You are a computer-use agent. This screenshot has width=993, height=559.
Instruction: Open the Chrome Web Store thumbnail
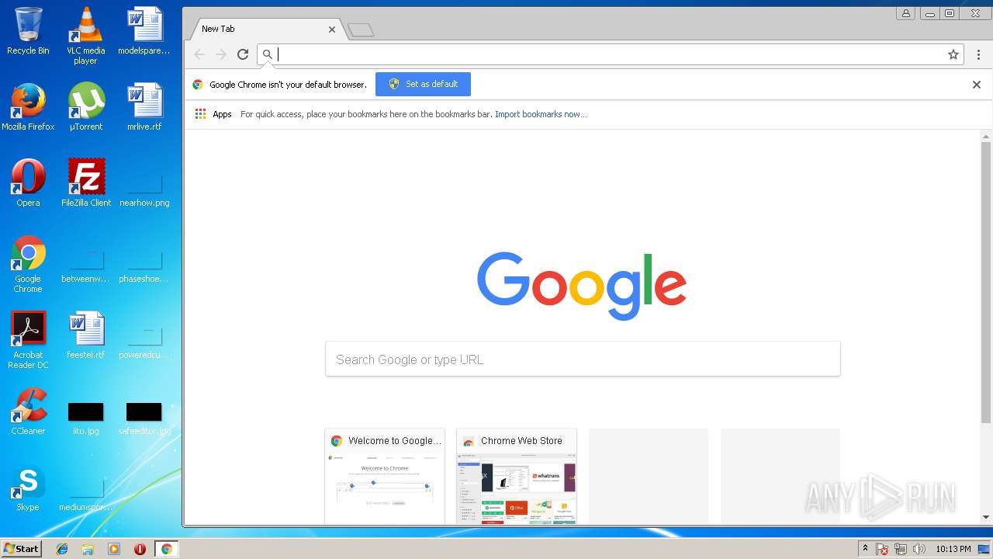(517, 476)
